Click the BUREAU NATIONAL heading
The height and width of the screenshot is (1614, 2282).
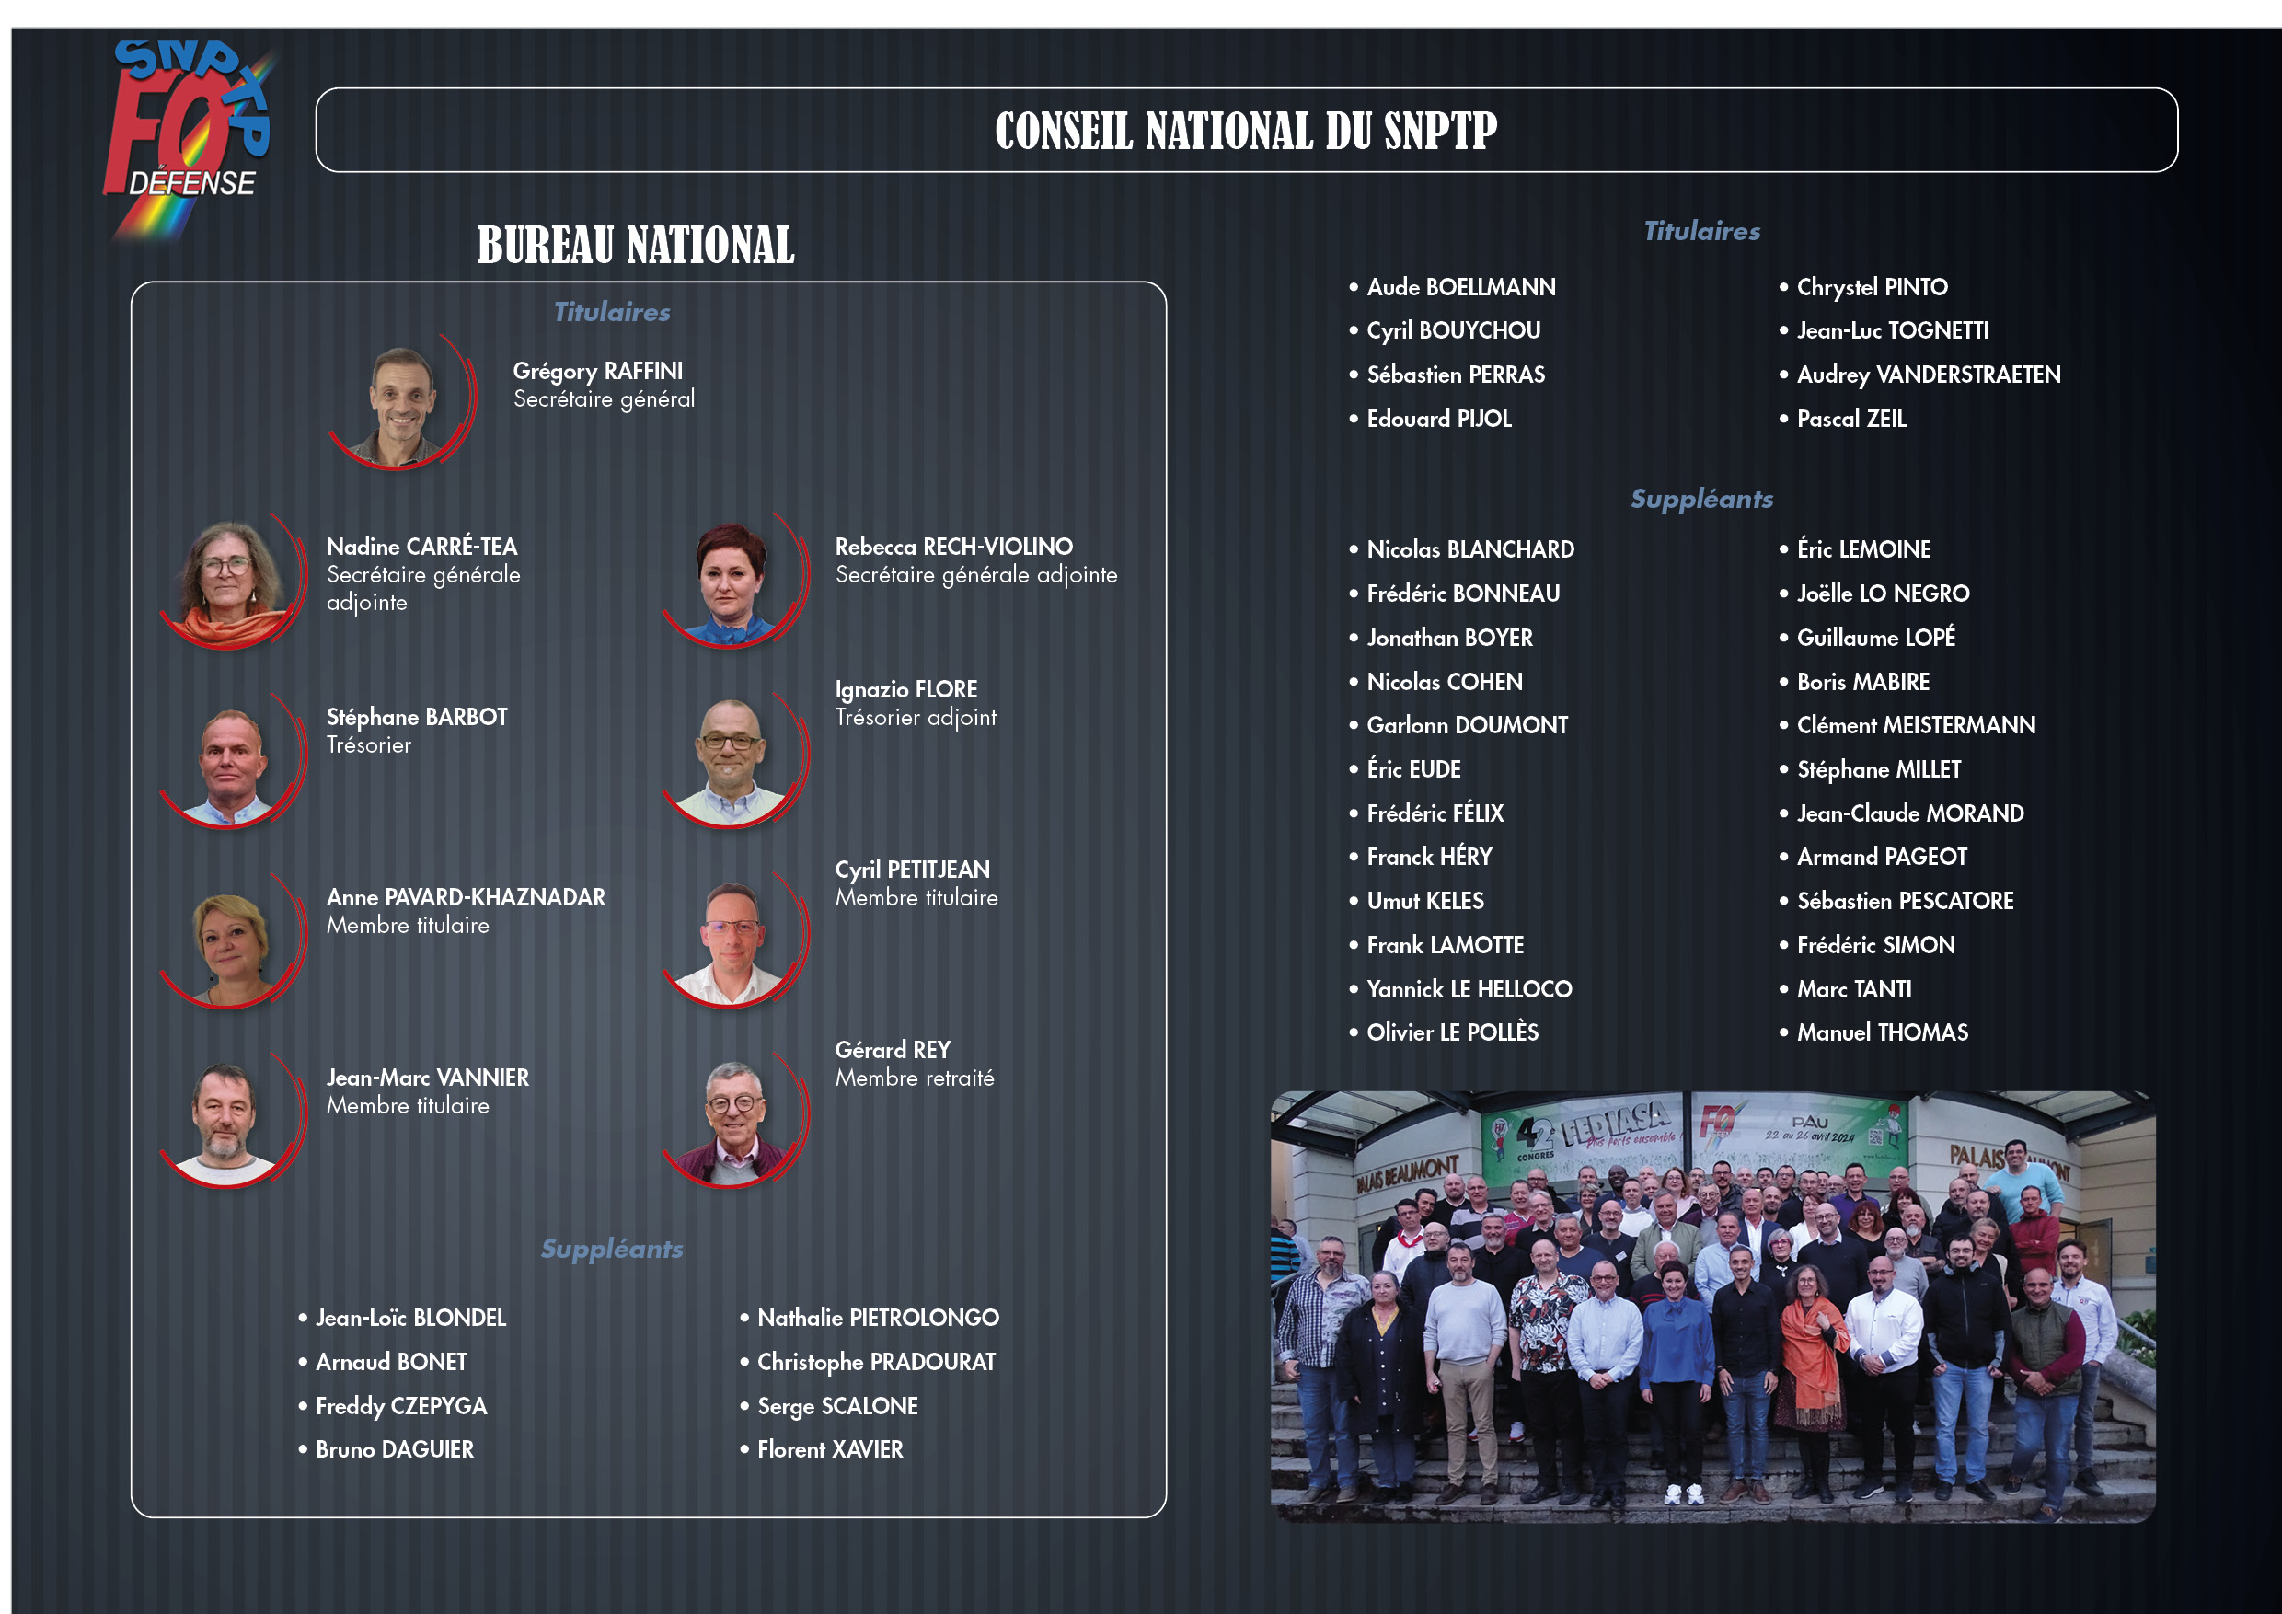tap(635, 246)
